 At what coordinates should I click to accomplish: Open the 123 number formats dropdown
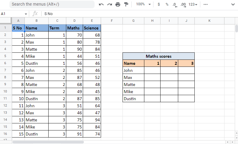(193, 4)
